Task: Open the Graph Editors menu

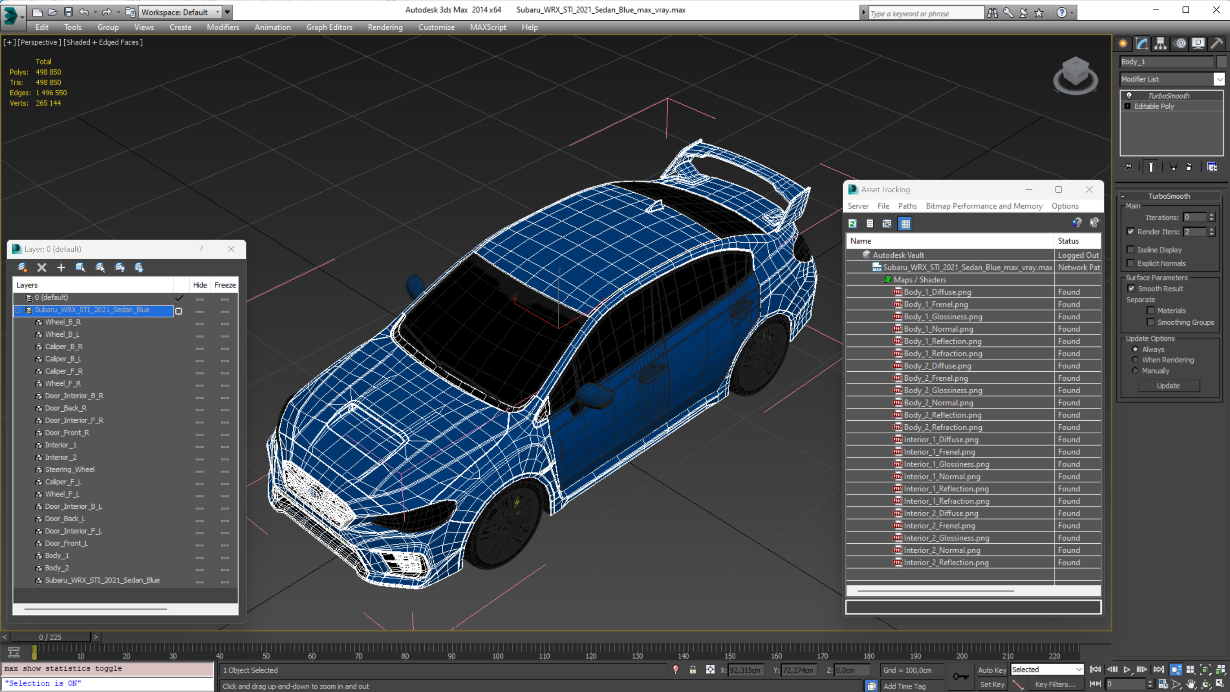Action: (329, 27)
